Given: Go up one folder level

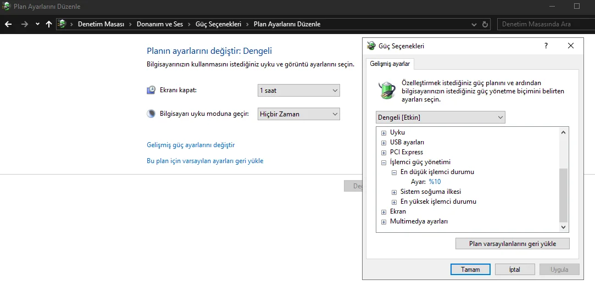Looking at the screenshot, I should pyautogui.click(x=49, y=24).
